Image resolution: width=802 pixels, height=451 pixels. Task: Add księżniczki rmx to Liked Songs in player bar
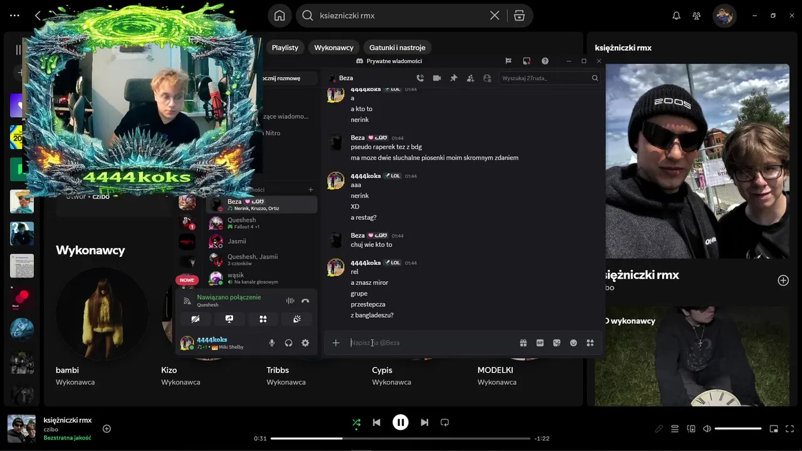tap(107, 428)
